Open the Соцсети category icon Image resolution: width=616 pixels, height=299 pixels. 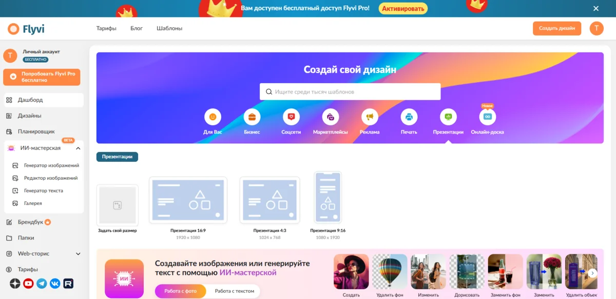pos(291,117)
